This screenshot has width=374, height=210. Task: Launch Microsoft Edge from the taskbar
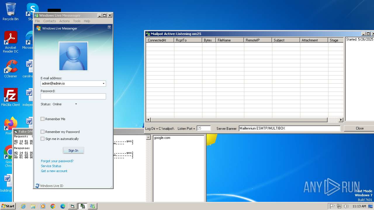click(63, 206)
